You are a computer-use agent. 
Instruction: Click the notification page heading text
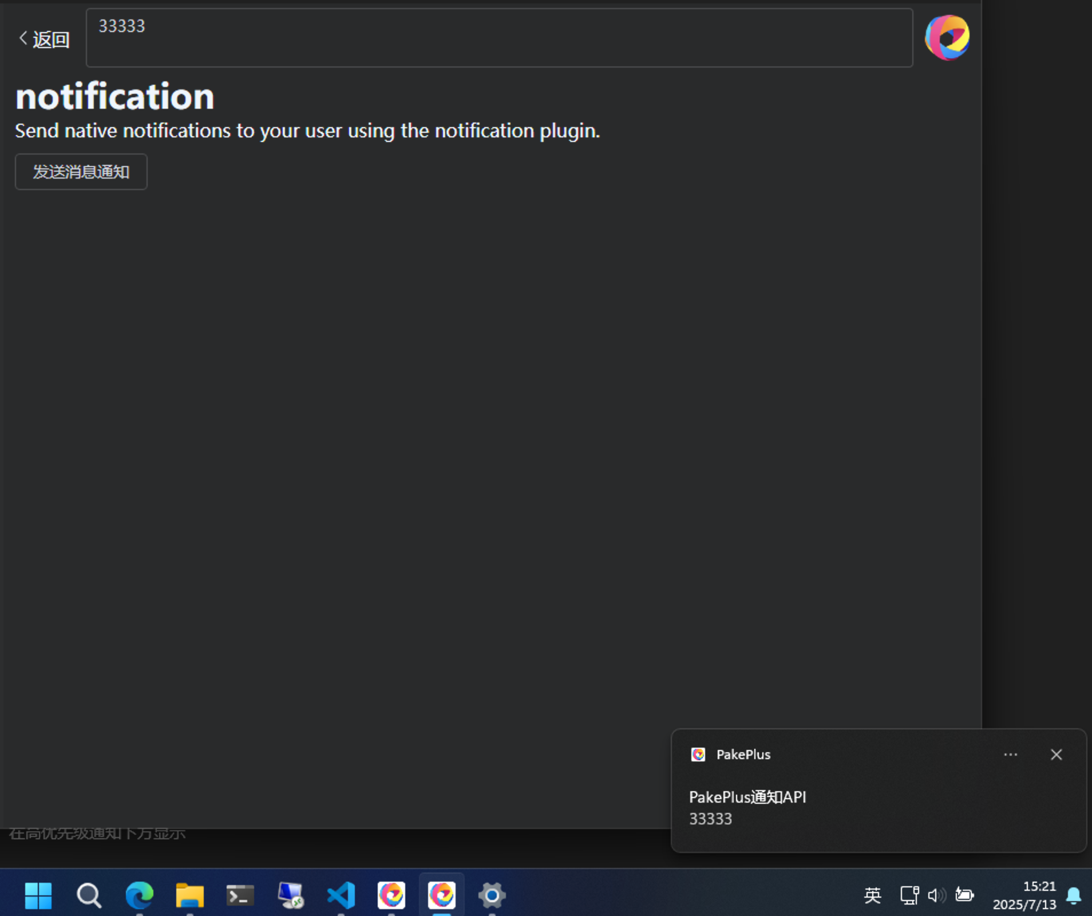[115, 96]
